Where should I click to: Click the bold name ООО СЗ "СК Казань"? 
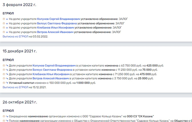pyautogui.click(x=140, y=116)
